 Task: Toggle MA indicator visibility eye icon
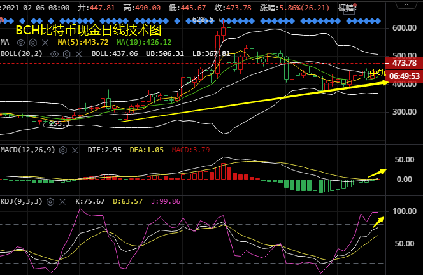pos(22,42)
